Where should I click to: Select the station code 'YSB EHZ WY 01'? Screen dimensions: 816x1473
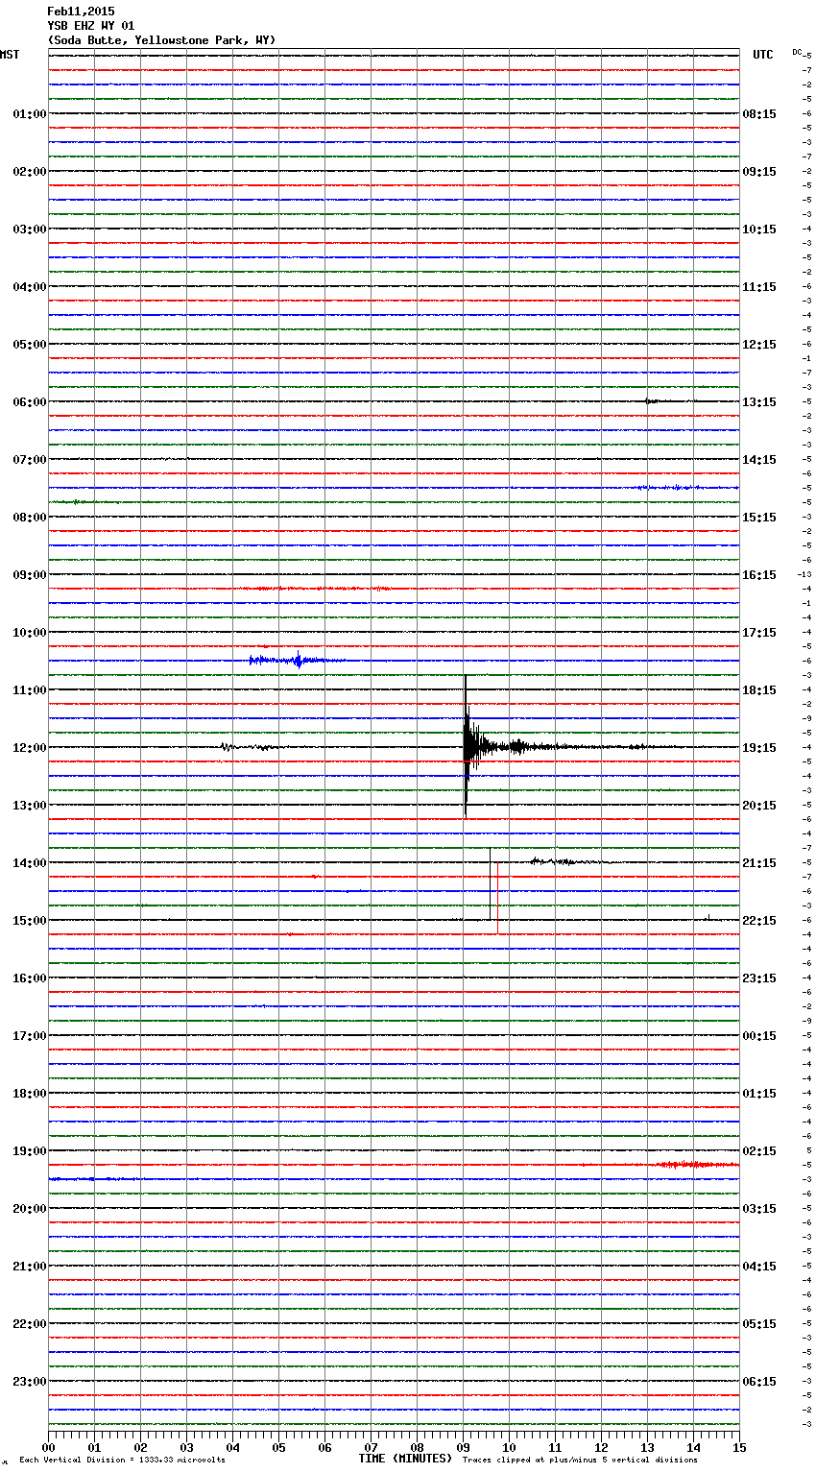coord(91,26)
